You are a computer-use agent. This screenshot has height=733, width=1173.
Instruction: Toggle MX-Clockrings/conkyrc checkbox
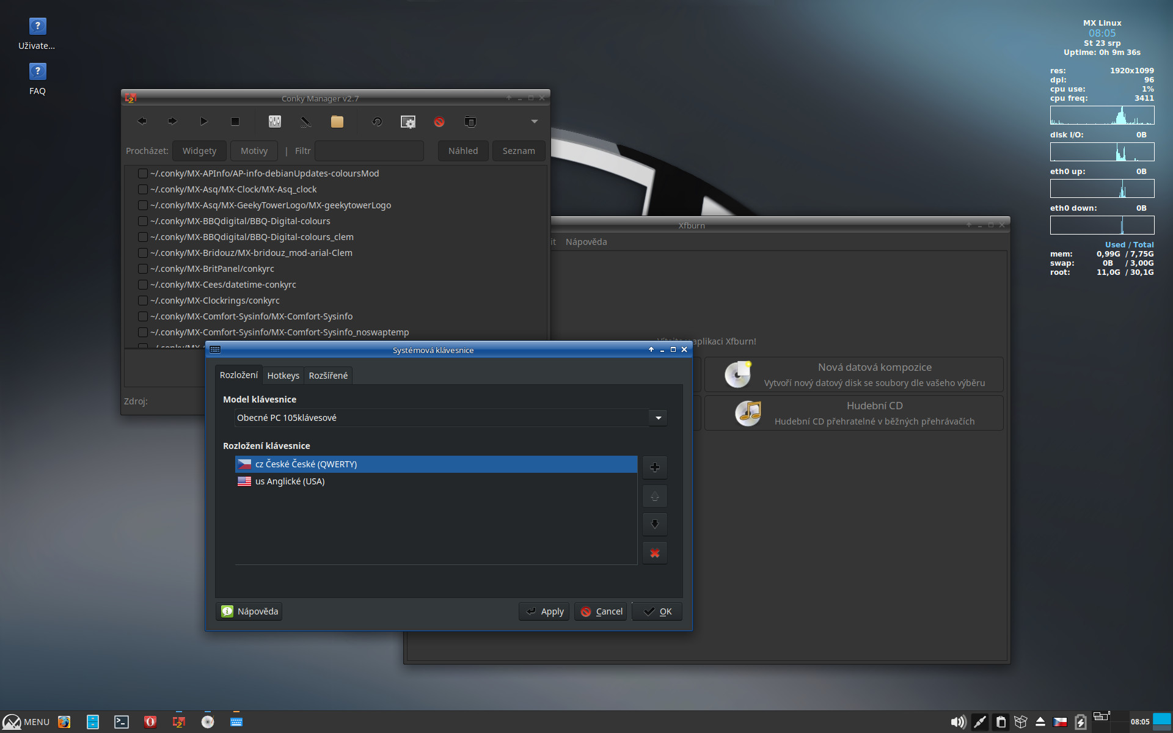coord(142,301)
